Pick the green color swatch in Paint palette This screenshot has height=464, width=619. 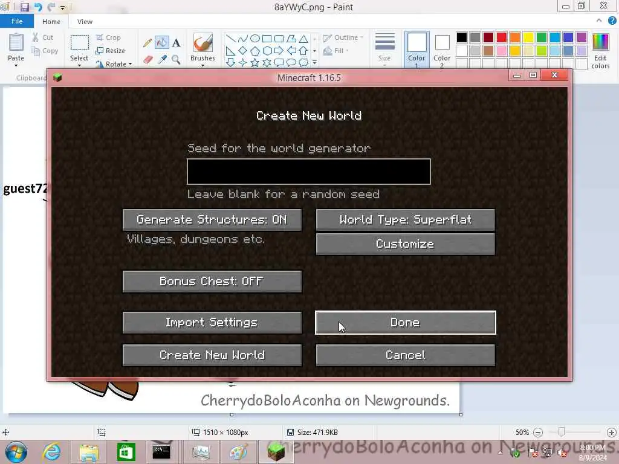(542, 37)
